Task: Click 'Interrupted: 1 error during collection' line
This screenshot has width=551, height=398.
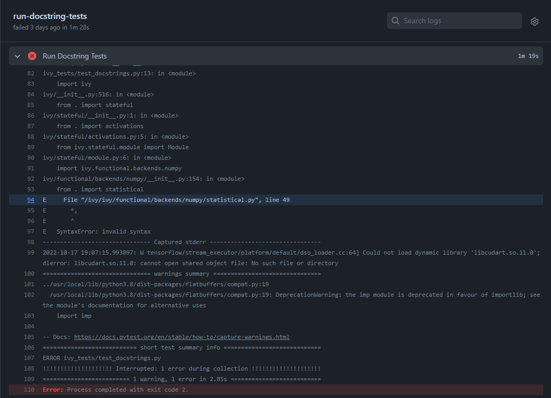Action: click(182, 368)
